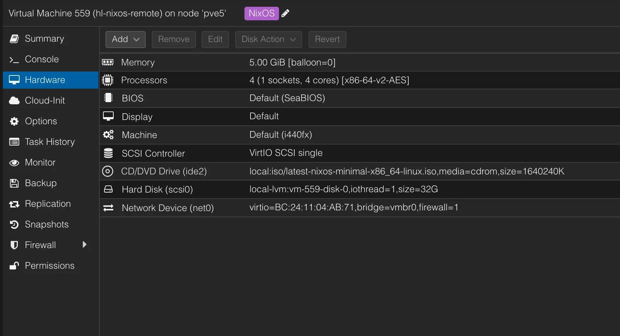
Task: Expand the Firewall section arrow
Action: (x=84, y=245)
